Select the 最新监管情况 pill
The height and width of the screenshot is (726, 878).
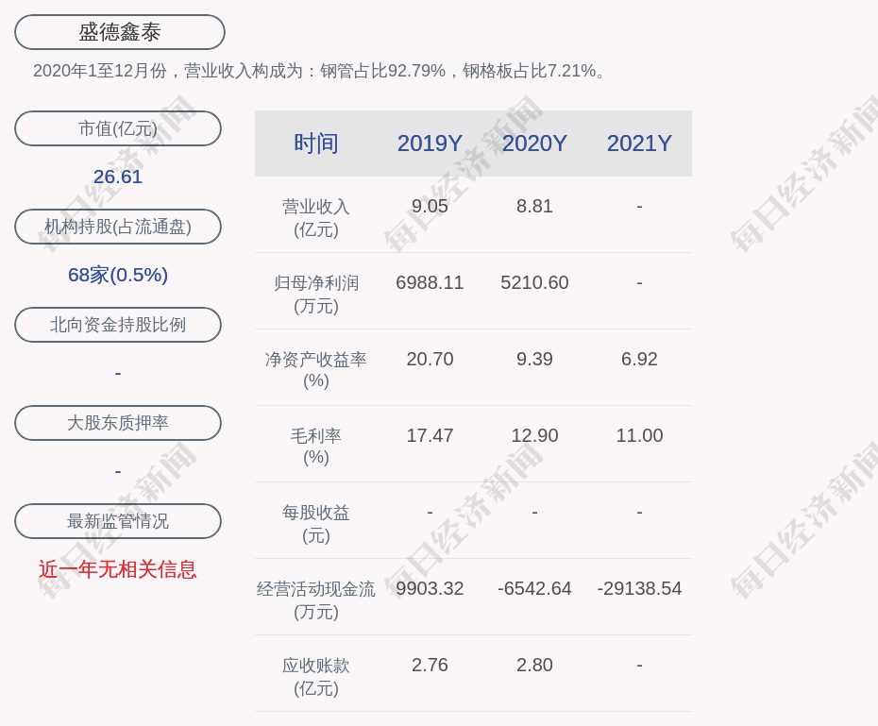click(118, 520)
